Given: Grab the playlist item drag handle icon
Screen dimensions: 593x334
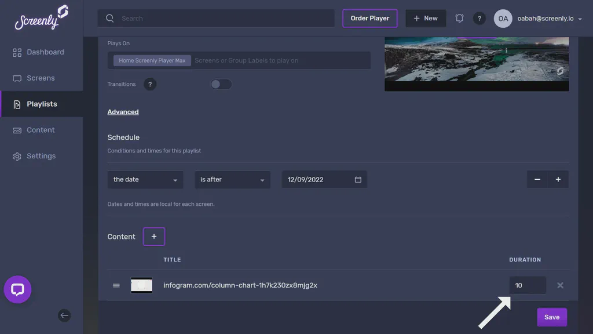Looking at the screenshot, I should (116, 285).
